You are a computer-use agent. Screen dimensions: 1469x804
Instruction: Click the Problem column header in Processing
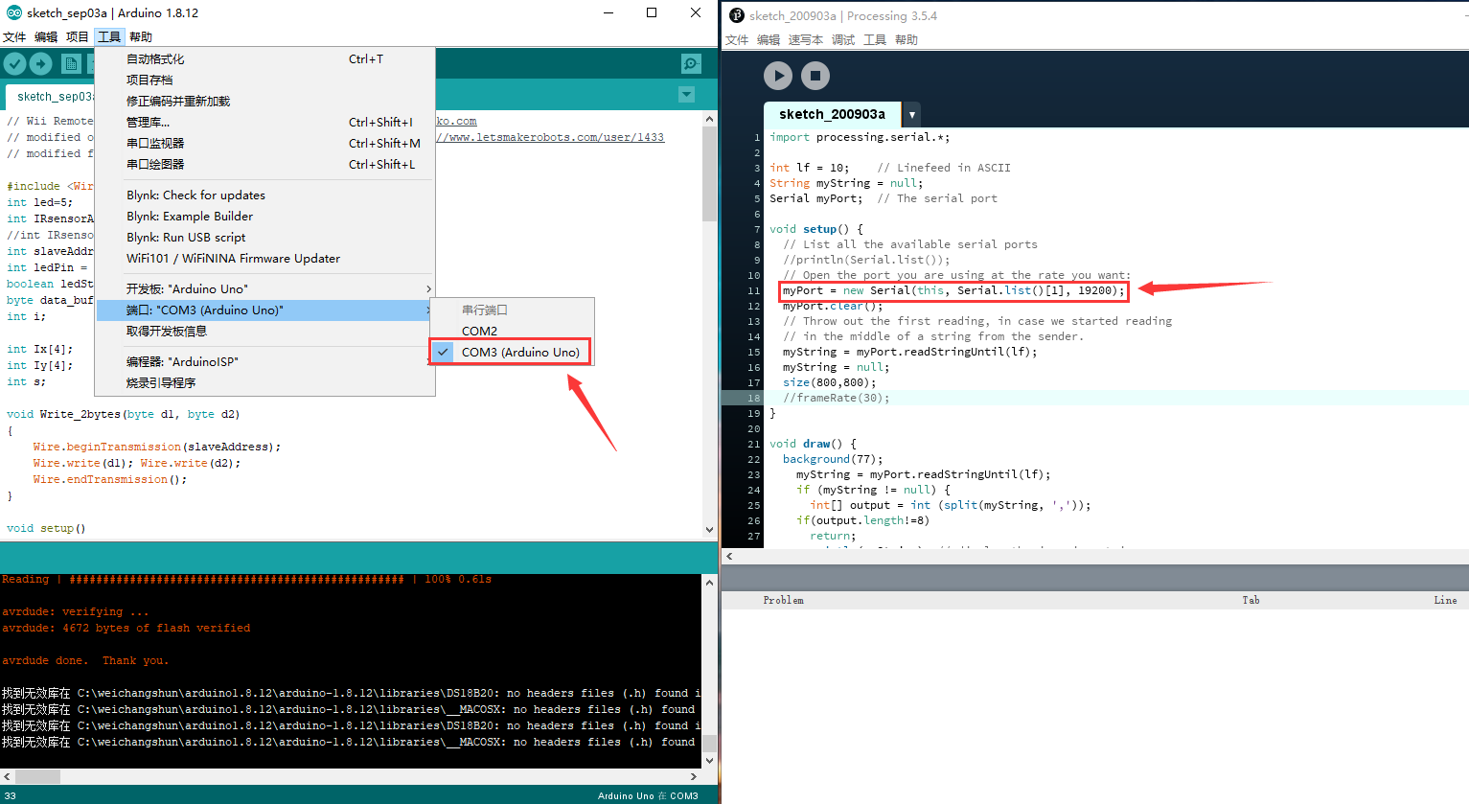[783, 601]
